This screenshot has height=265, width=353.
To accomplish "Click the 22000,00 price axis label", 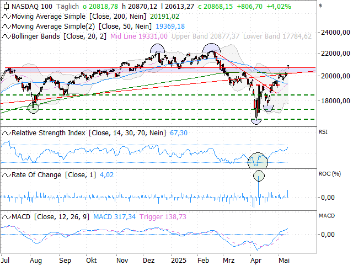I will [x=335, y=54].
